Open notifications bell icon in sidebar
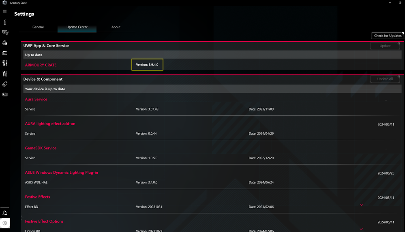The image size is (405, 232). point(4,213)
